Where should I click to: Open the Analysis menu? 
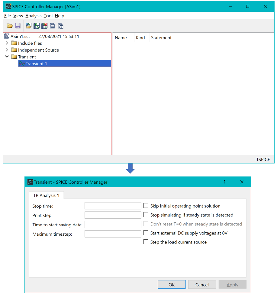34,16
